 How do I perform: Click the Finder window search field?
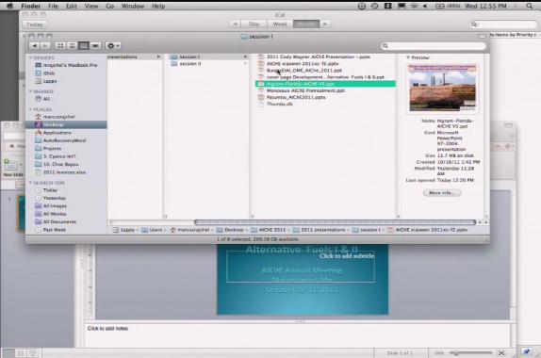[434, 45]
